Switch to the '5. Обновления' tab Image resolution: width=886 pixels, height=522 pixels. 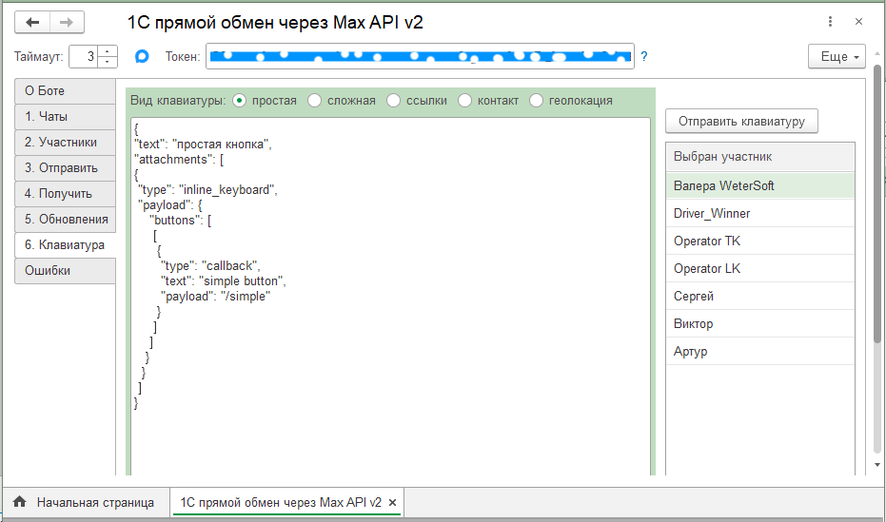coord(65,220)
